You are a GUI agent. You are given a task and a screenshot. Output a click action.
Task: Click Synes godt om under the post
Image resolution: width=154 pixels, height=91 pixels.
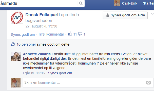tap(23, 35)
